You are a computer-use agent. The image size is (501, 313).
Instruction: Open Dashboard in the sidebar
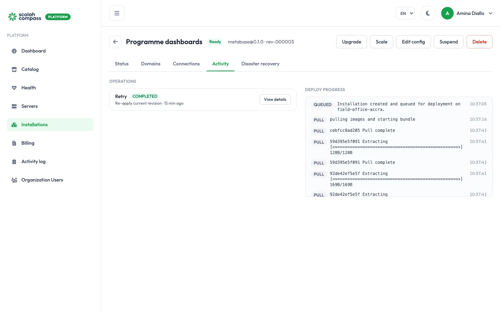pos(50,51)
